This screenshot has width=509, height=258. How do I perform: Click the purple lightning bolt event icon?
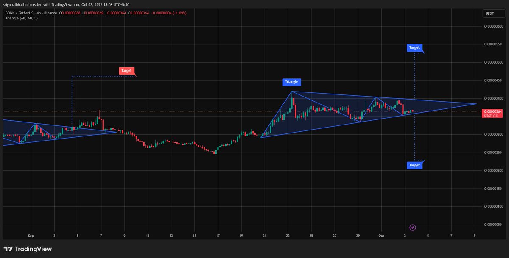[413, 227]
